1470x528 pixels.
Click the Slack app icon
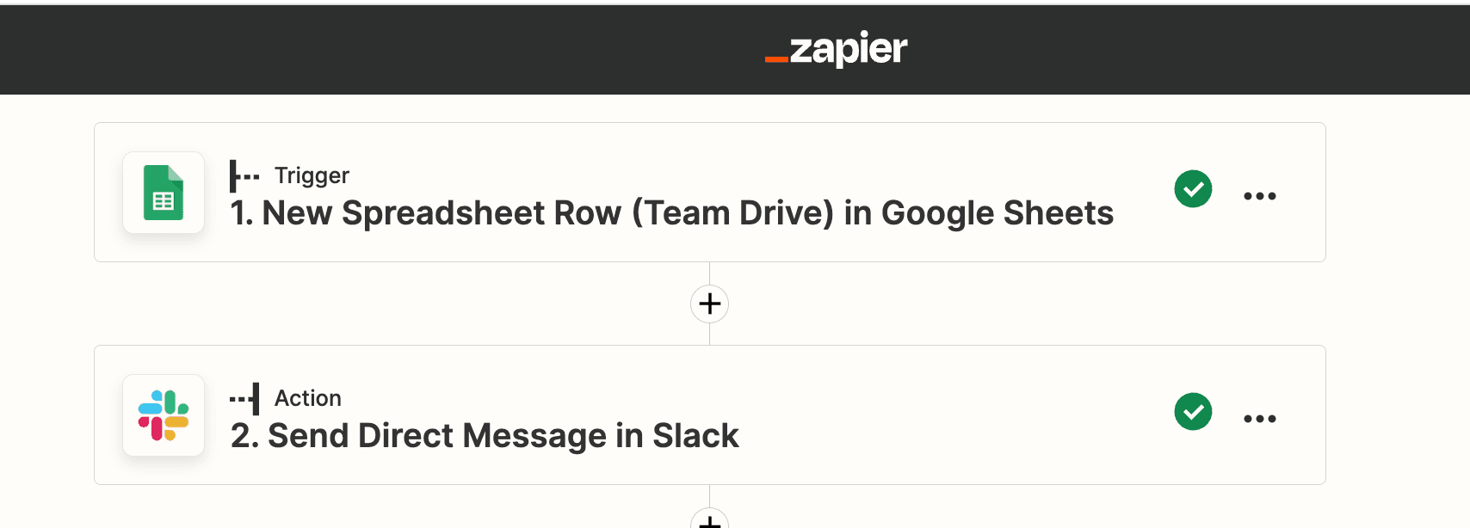(164, 415)
